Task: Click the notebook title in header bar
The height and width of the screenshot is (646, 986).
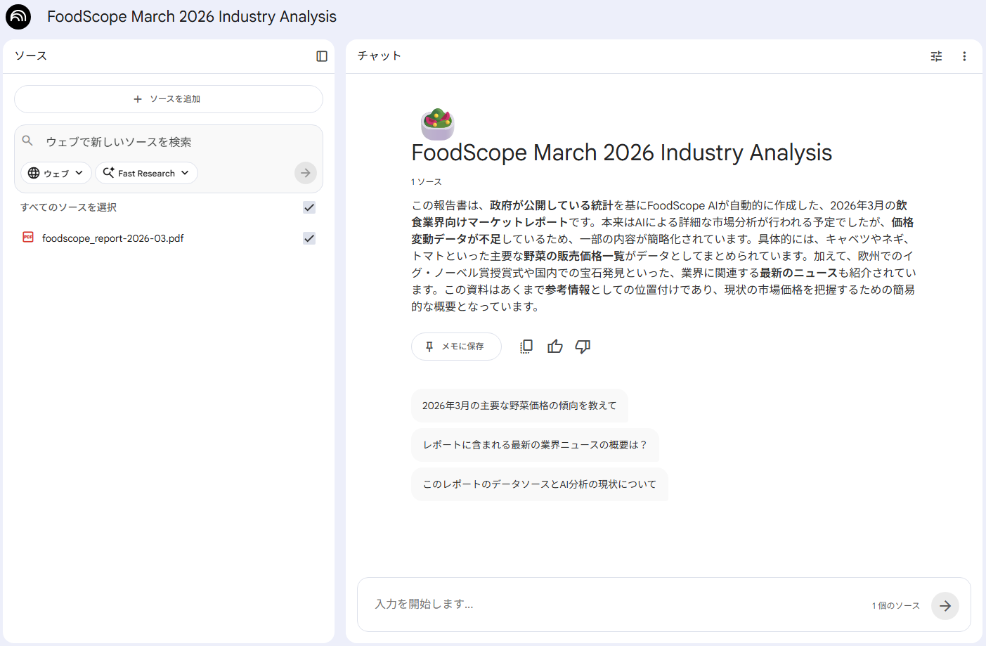Action: coord(192,16)
